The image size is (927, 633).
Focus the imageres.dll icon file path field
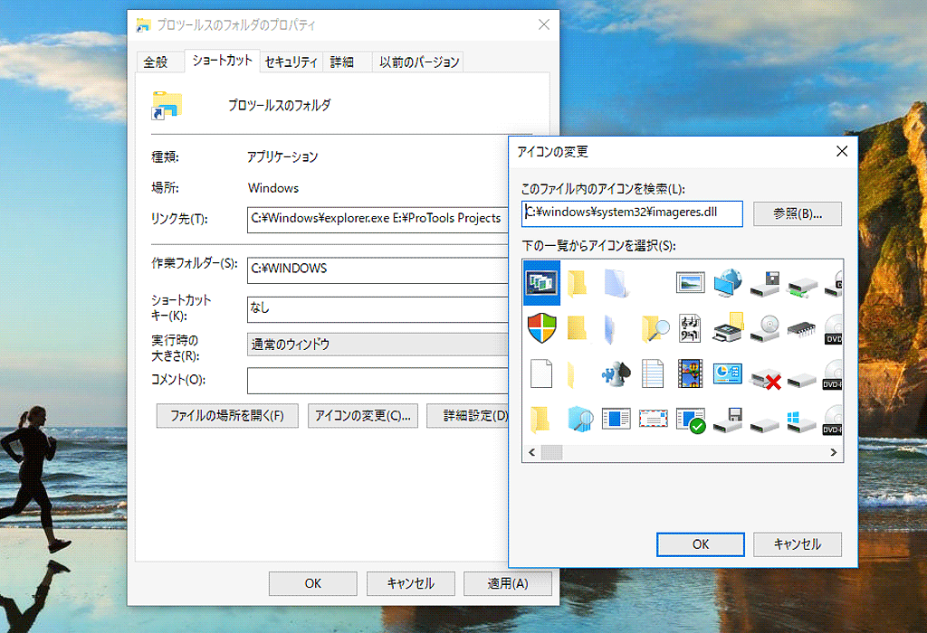coord(632,213)
